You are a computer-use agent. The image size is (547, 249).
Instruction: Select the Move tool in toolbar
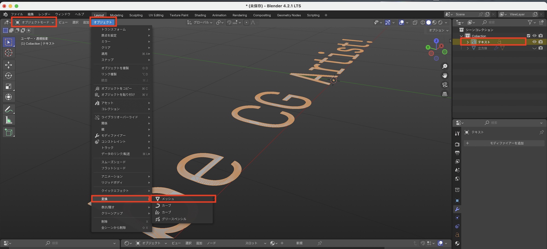point(8,65)
